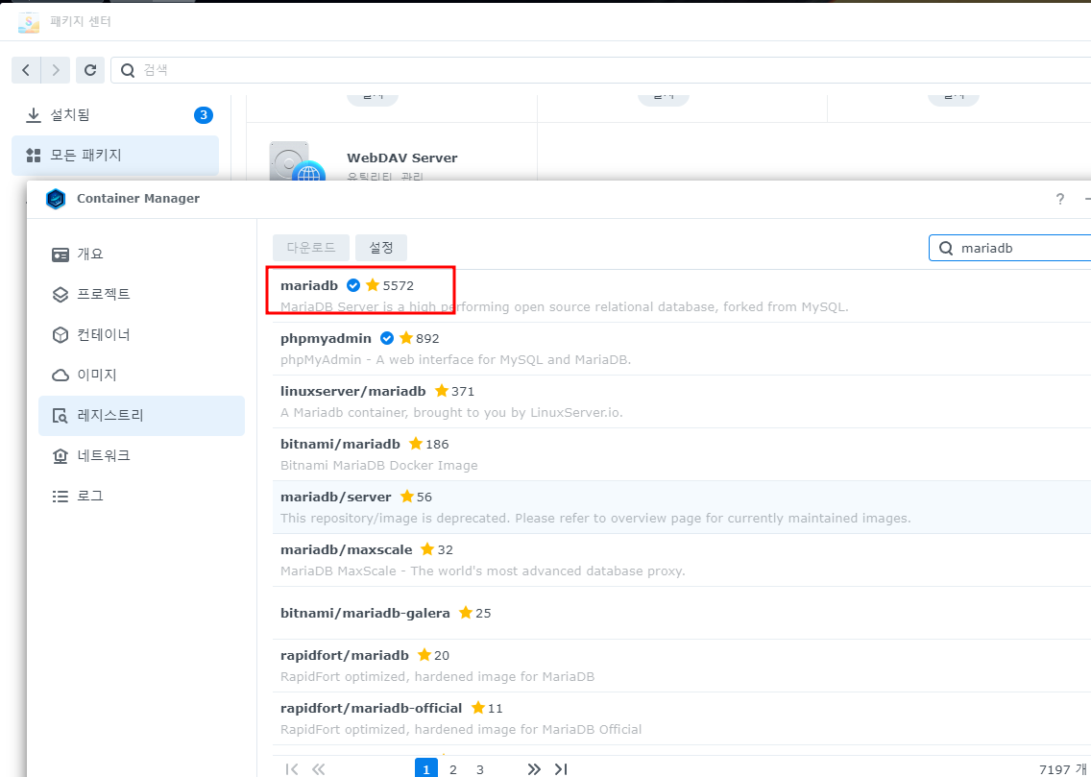Select 모든 패키지 in Package Center sidebar
This screenshot has width=1091, height=777.
click(115, 156)
